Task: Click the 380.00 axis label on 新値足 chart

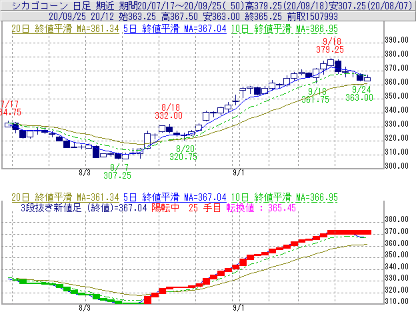Action: click(x=397, y=219)
